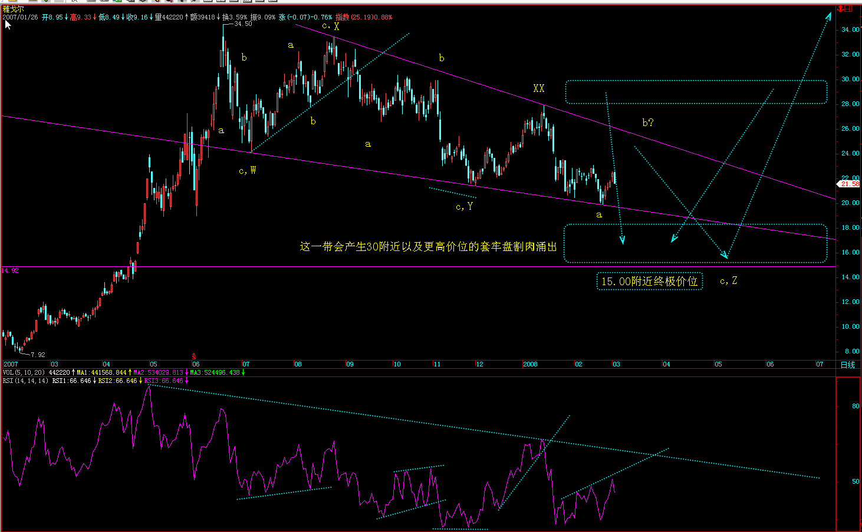This screenshot has height=532, width=862.
Task: Click the 80 level on the RSI axis
Action: point(856,406)
